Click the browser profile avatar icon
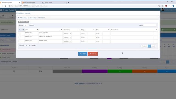 (x=173, y=6)
